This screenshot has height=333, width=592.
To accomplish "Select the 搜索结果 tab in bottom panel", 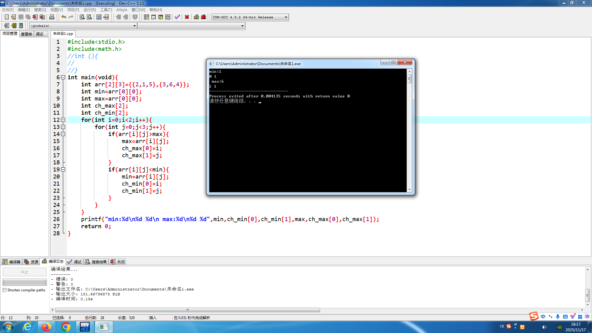I will pyautogui.click(x=96, y=262).
